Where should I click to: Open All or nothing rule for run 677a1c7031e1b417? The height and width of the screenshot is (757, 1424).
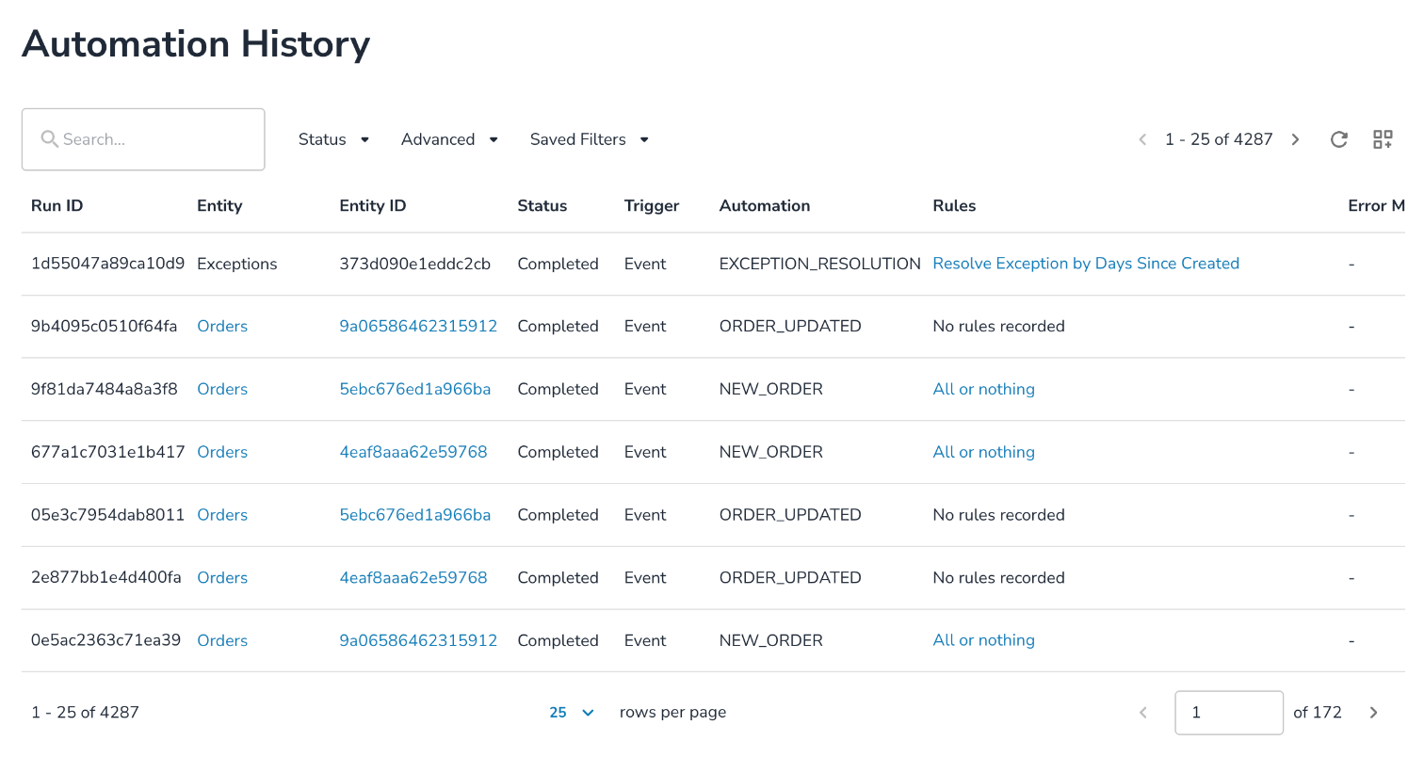[984, 453]
